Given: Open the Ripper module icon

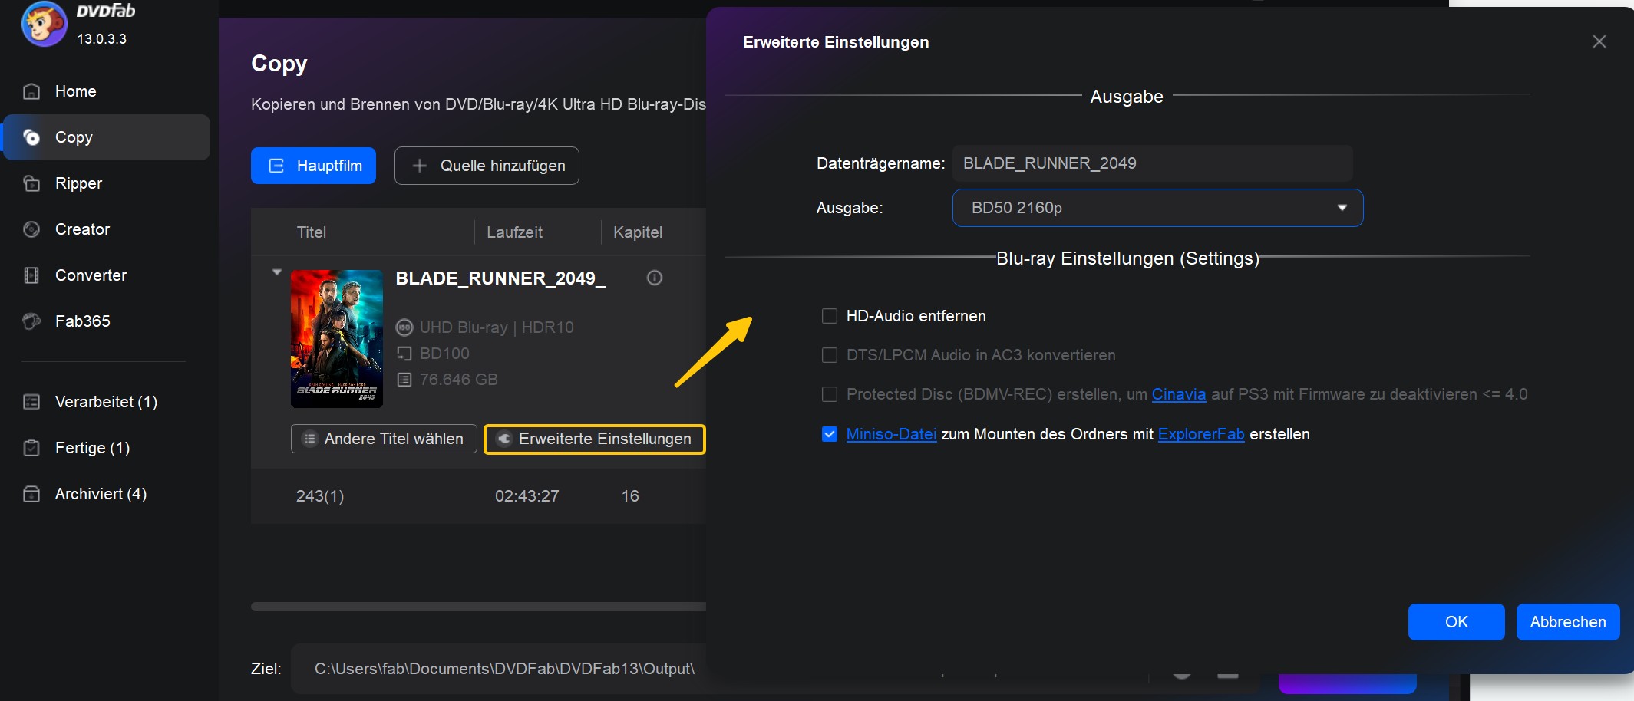Looking at the screenshot, I should (x=31, y=183).
